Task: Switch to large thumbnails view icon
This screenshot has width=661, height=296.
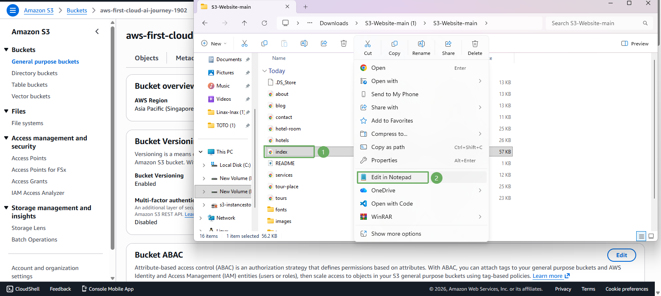Action: click(x=651, y=236)
